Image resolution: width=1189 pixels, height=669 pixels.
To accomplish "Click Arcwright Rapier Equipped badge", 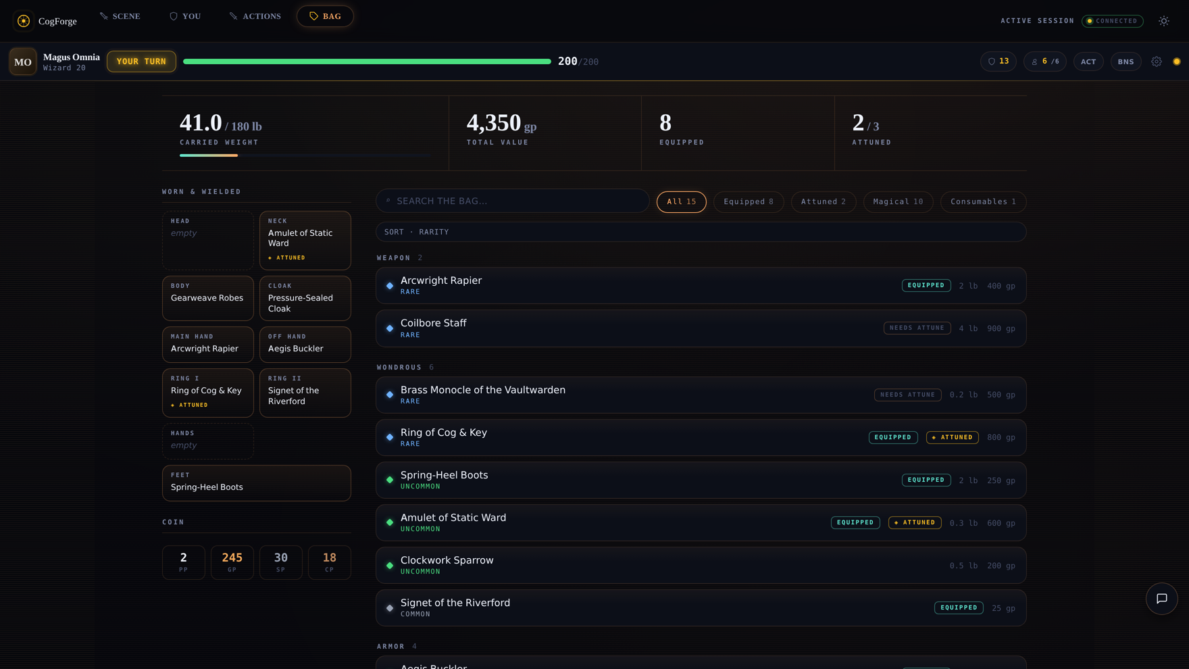I will [926, 285].
